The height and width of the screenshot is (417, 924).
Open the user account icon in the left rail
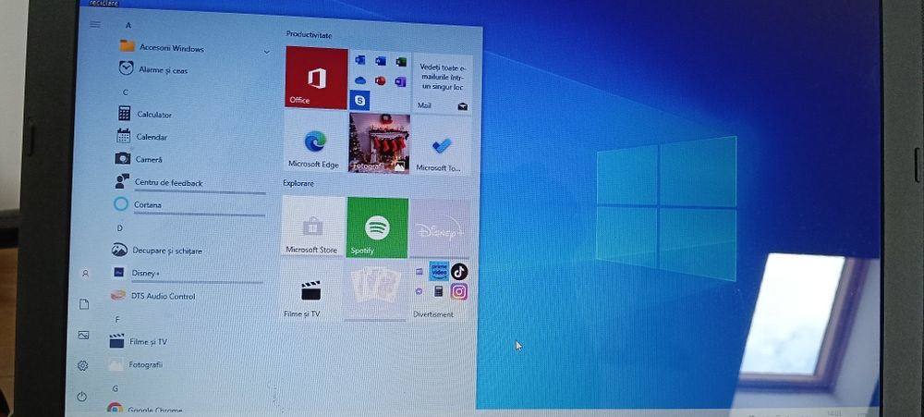[x=85, y=274]
